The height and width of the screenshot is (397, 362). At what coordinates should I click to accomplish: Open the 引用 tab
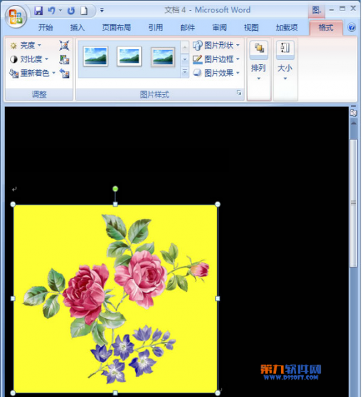click(156, 27)
